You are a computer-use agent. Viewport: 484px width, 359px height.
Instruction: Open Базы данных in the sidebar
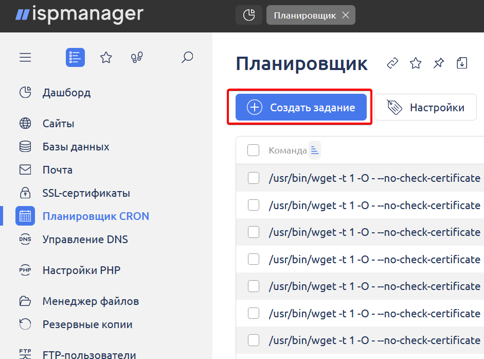coord(76,147)
